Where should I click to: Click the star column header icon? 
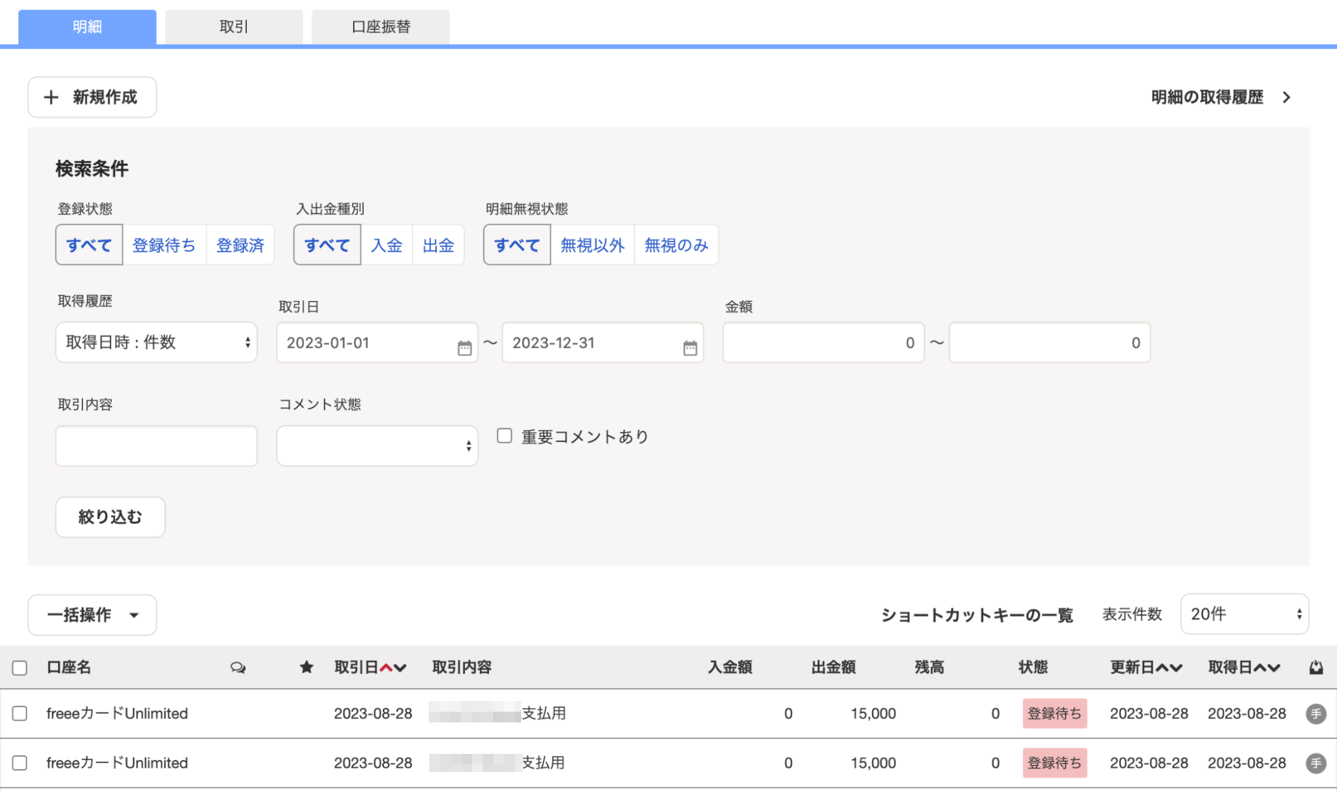pyautogui.click(x=306, y=667)
